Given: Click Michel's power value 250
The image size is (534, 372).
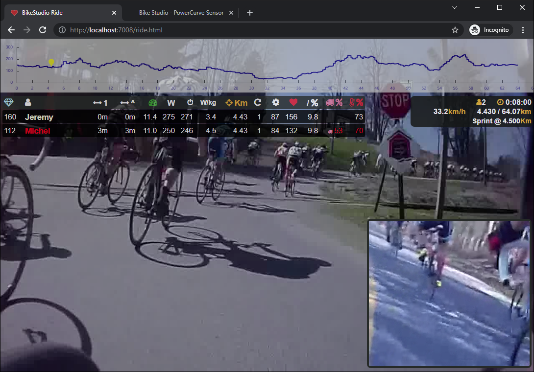Looking at the screenshot, I should click(169, 131).
